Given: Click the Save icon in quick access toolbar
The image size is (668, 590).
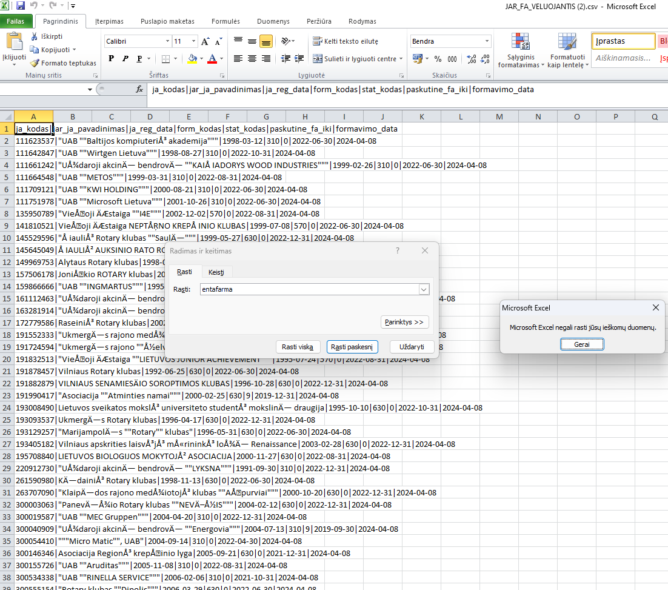Looking at the screenshot, I should click(21, 6).
